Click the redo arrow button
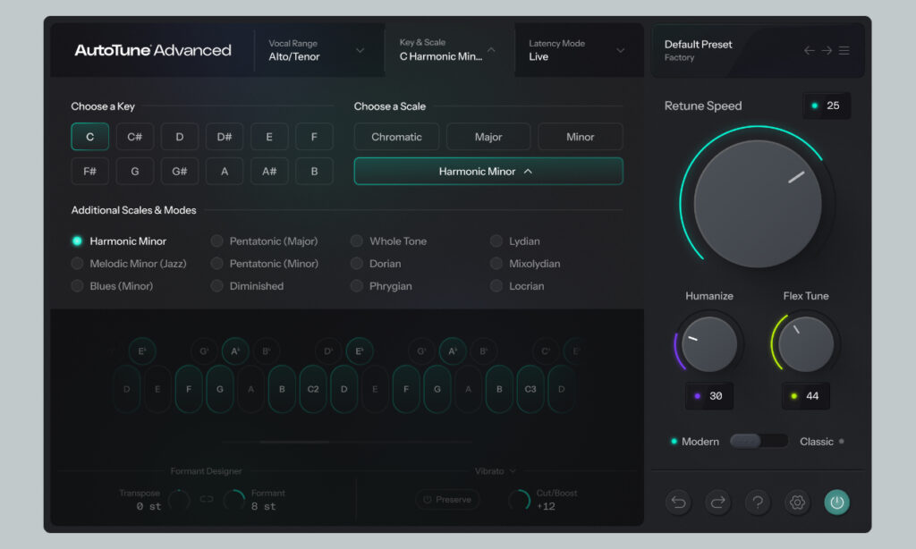The image size is (916, 549). (x=718, y=502)
